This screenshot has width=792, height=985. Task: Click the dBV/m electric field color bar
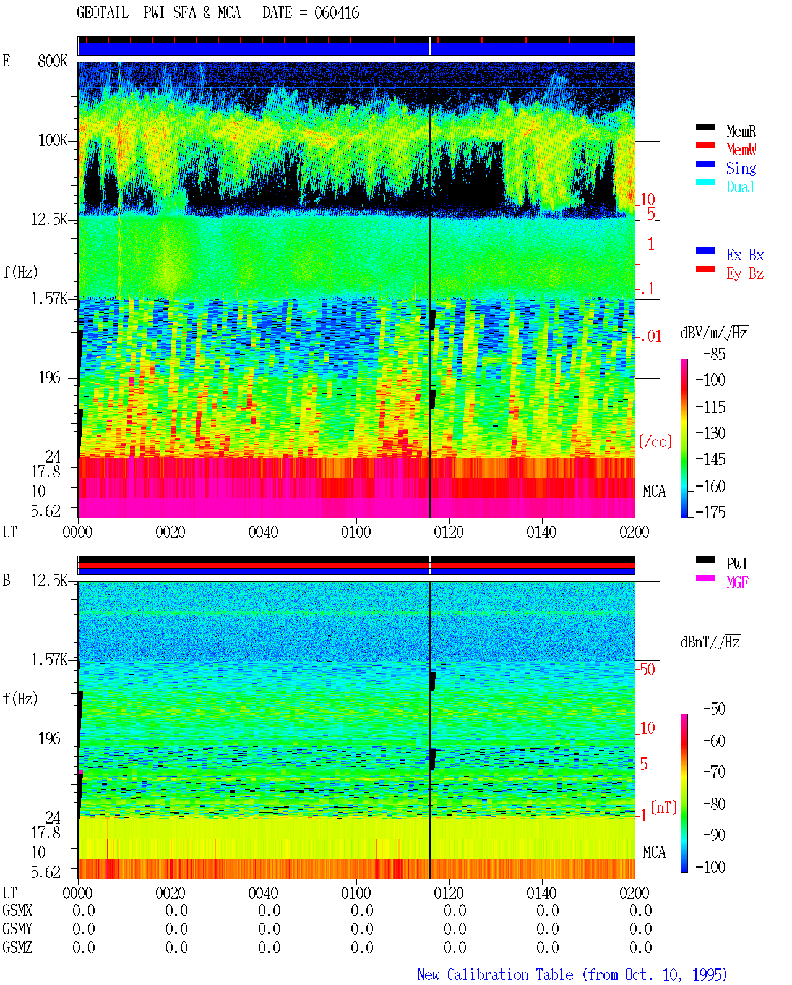point(684,438)
